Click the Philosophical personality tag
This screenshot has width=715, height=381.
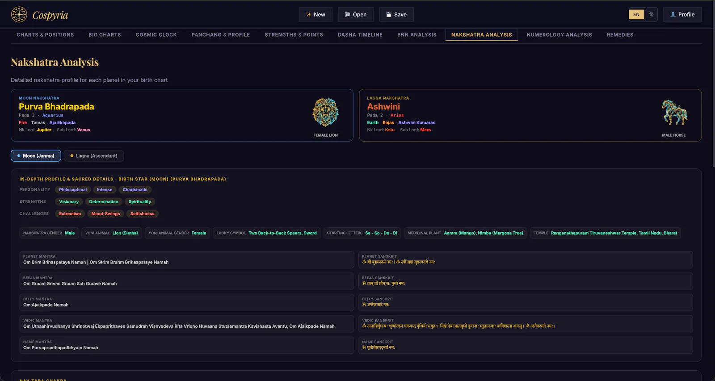(x=73, y=190)
